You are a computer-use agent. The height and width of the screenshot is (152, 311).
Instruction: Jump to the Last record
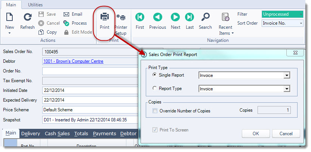pyautogui.click(x=190, y=17)
